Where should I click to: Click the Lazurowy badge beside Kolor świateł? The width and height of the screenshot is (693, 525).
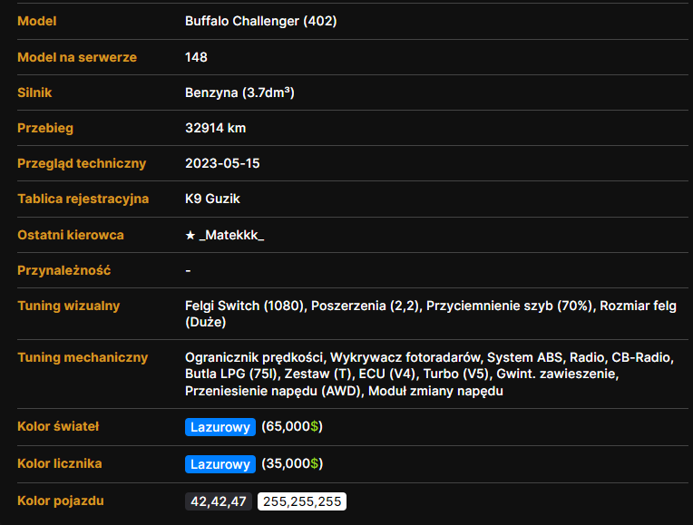coord(220,427)
